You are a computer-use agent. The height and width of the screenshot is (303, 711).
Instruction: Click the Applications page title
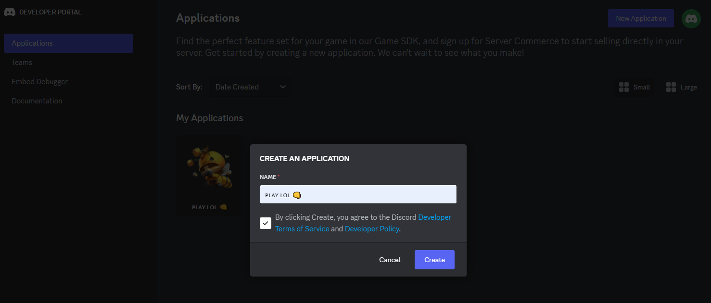208,18
